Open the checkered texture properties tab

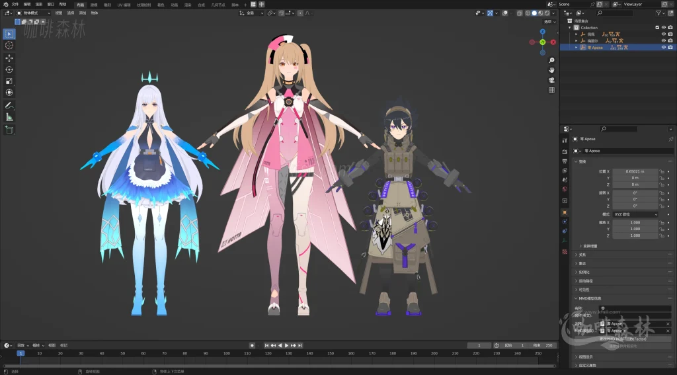click(x=565, y=251)
